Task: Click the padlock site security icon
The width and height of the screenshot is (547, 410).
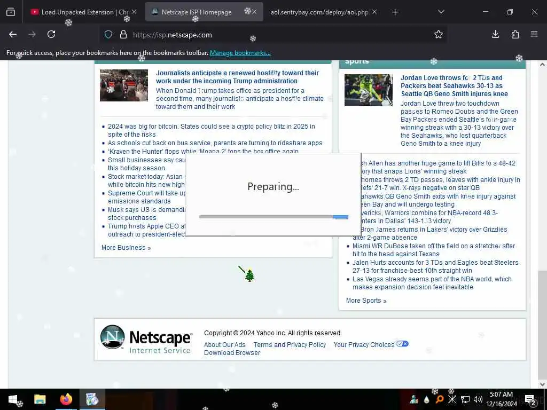Action: (x=123, y=35)
